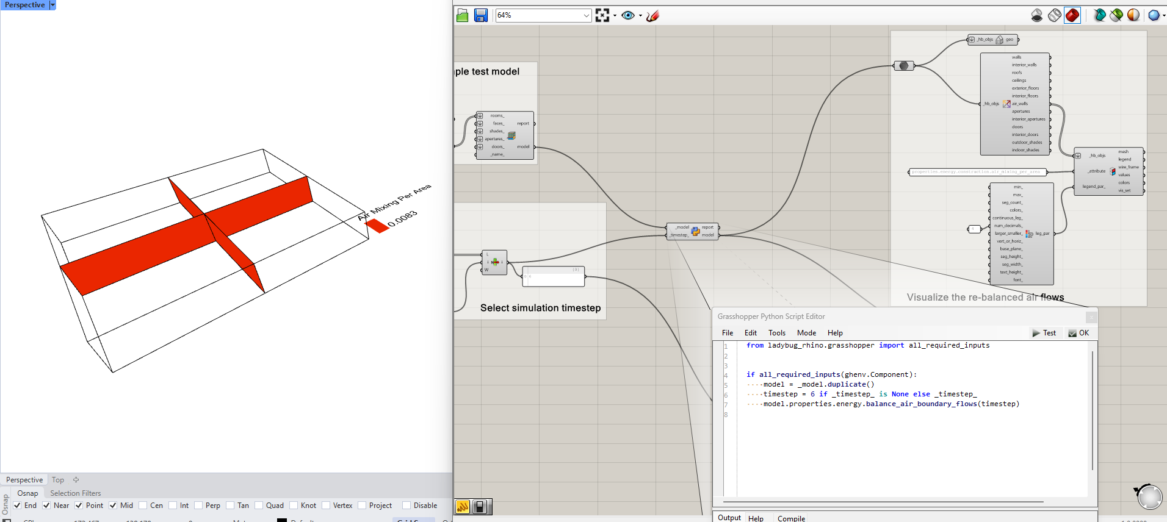Open the Tools menu in script editor

(776, 333)
